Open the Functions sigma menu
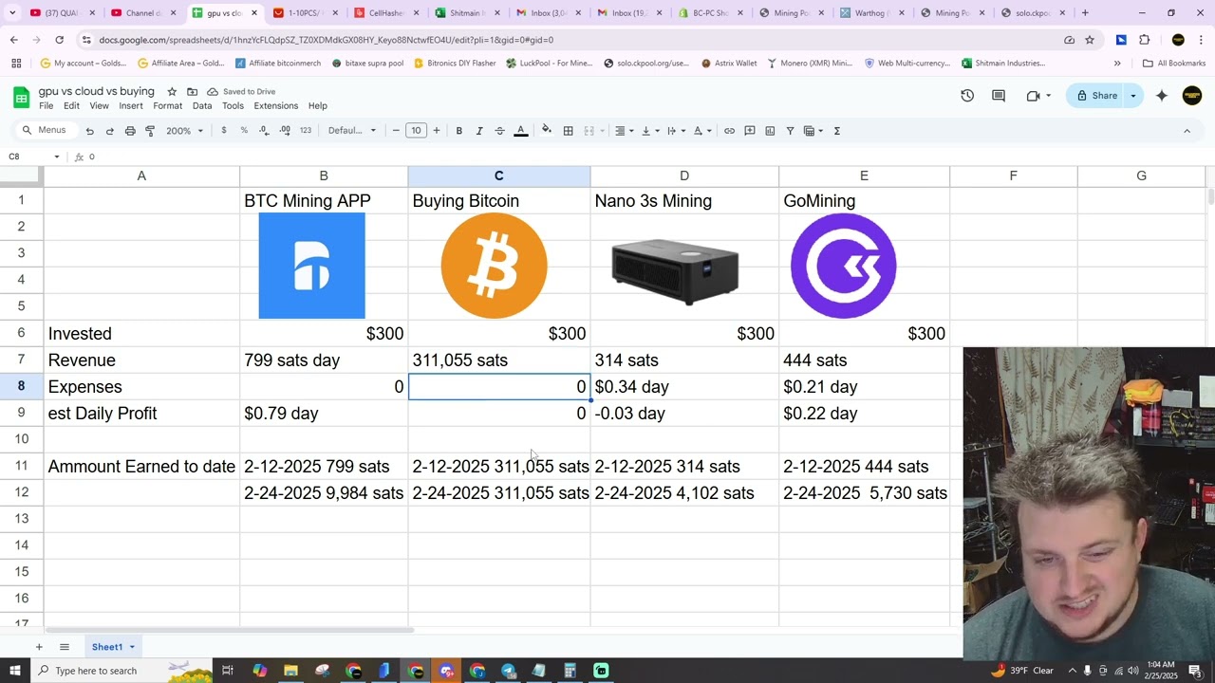Image resolution: width=1215 pixels, height=683 pixels. tap(837, 131)
